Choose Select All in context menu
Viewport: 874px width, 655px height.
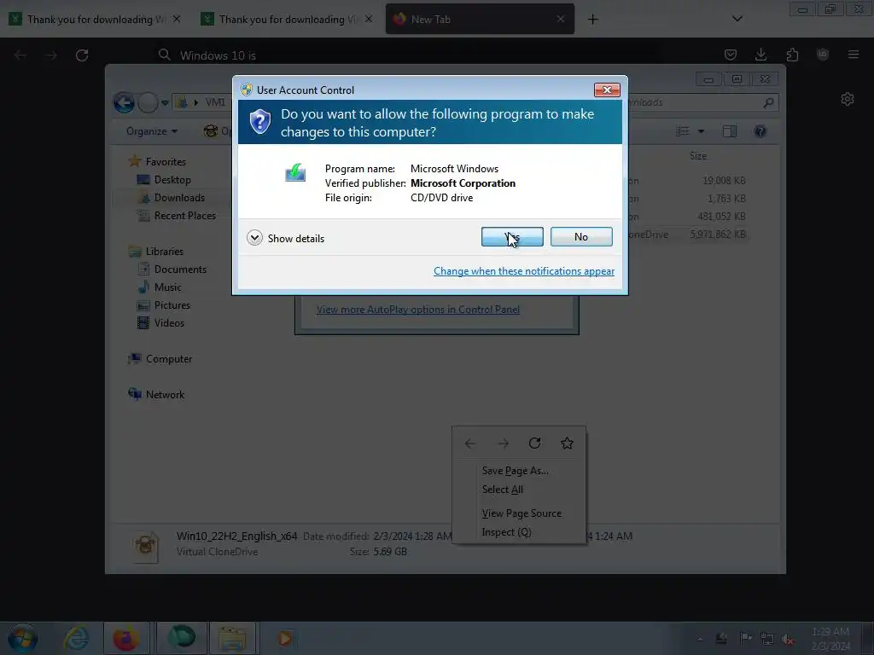point(502,490)
